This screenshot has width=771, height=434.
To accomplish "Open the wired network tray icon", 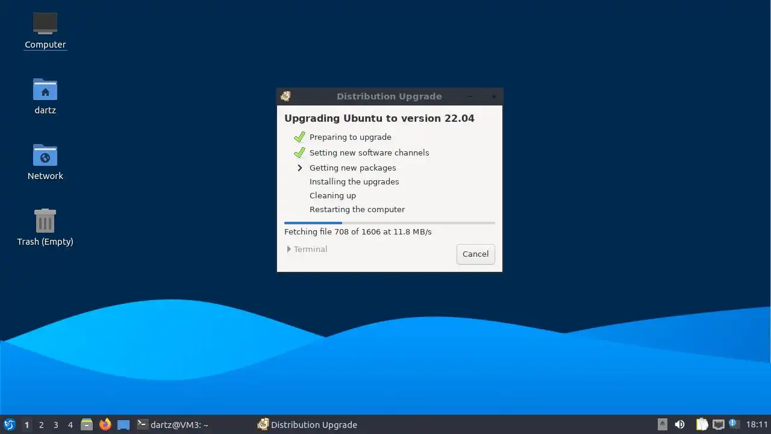I will click(718, 424).
